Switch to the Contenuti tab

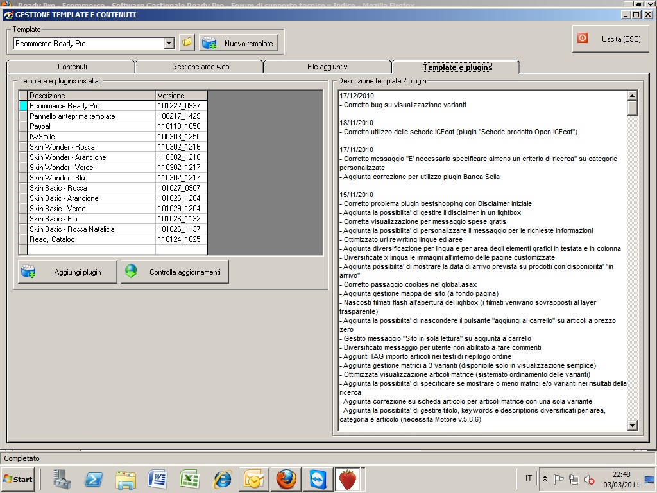[x=72, y=67]
